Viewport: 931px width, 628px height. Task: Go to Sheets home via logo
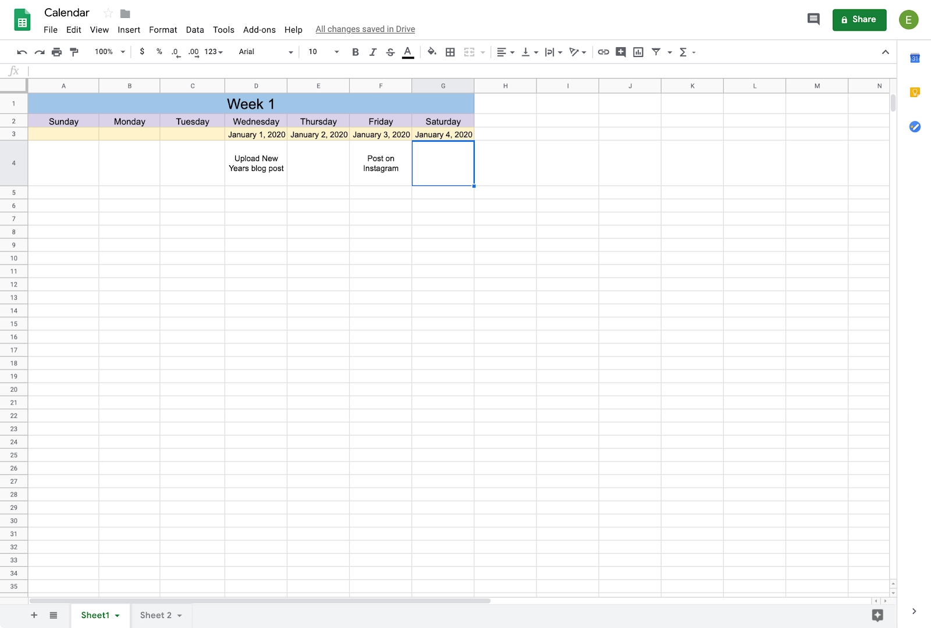(22, 20)
